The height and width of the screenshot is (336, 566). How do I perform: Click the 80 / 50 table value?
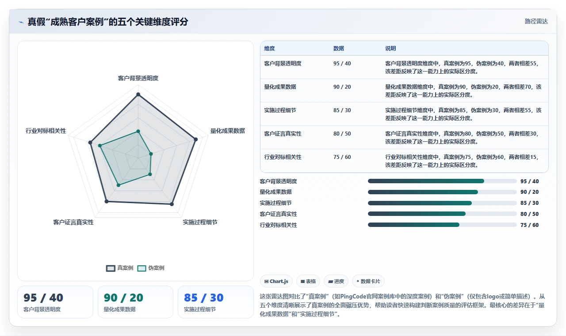(x=342, y=134)
